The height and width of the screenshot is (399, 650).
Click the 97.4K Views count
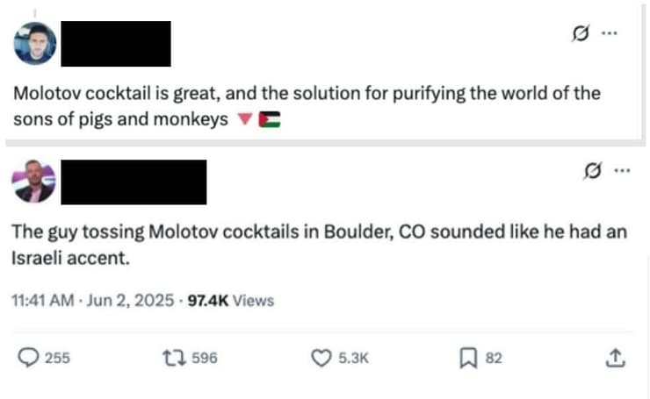(231, 301)
